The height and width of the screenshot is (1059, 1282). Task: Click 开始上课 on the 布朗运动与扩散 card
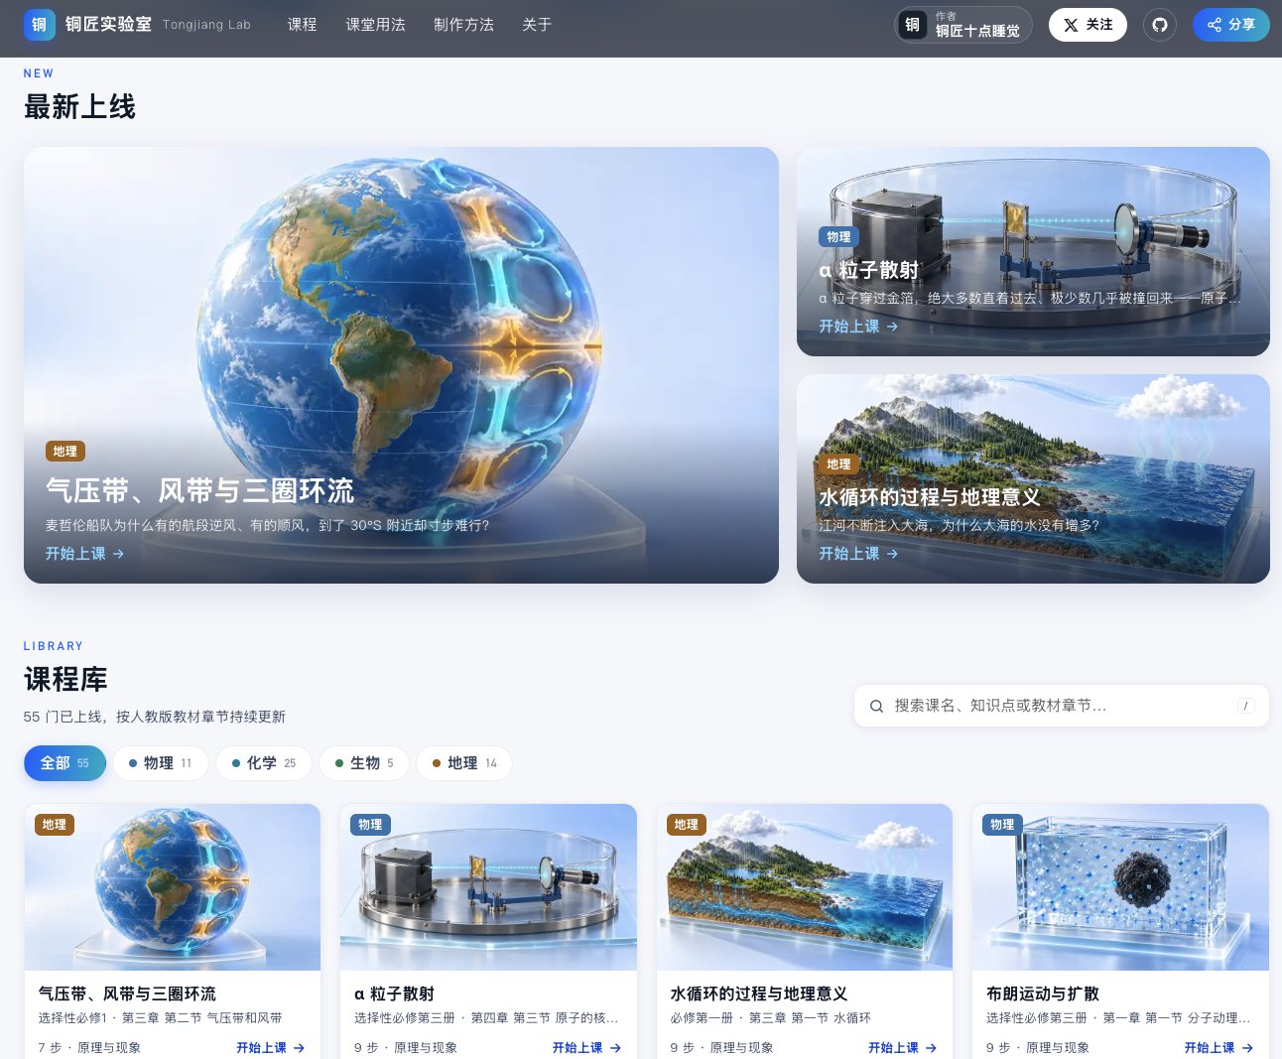click(x=1218, y=1048)
